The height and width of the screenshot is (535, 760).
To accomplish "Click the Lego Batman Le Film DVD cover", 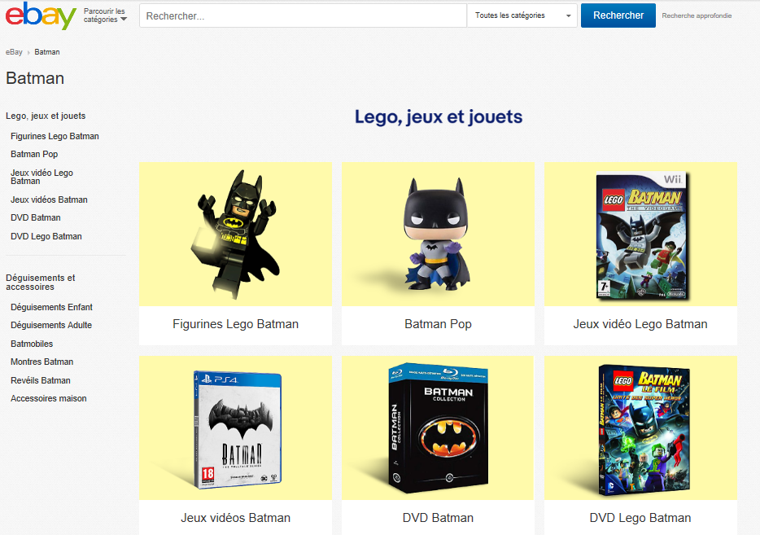I will (640, 428).
